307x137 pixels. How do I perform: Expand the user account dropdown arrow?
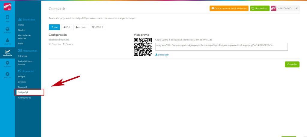point(297,8)
